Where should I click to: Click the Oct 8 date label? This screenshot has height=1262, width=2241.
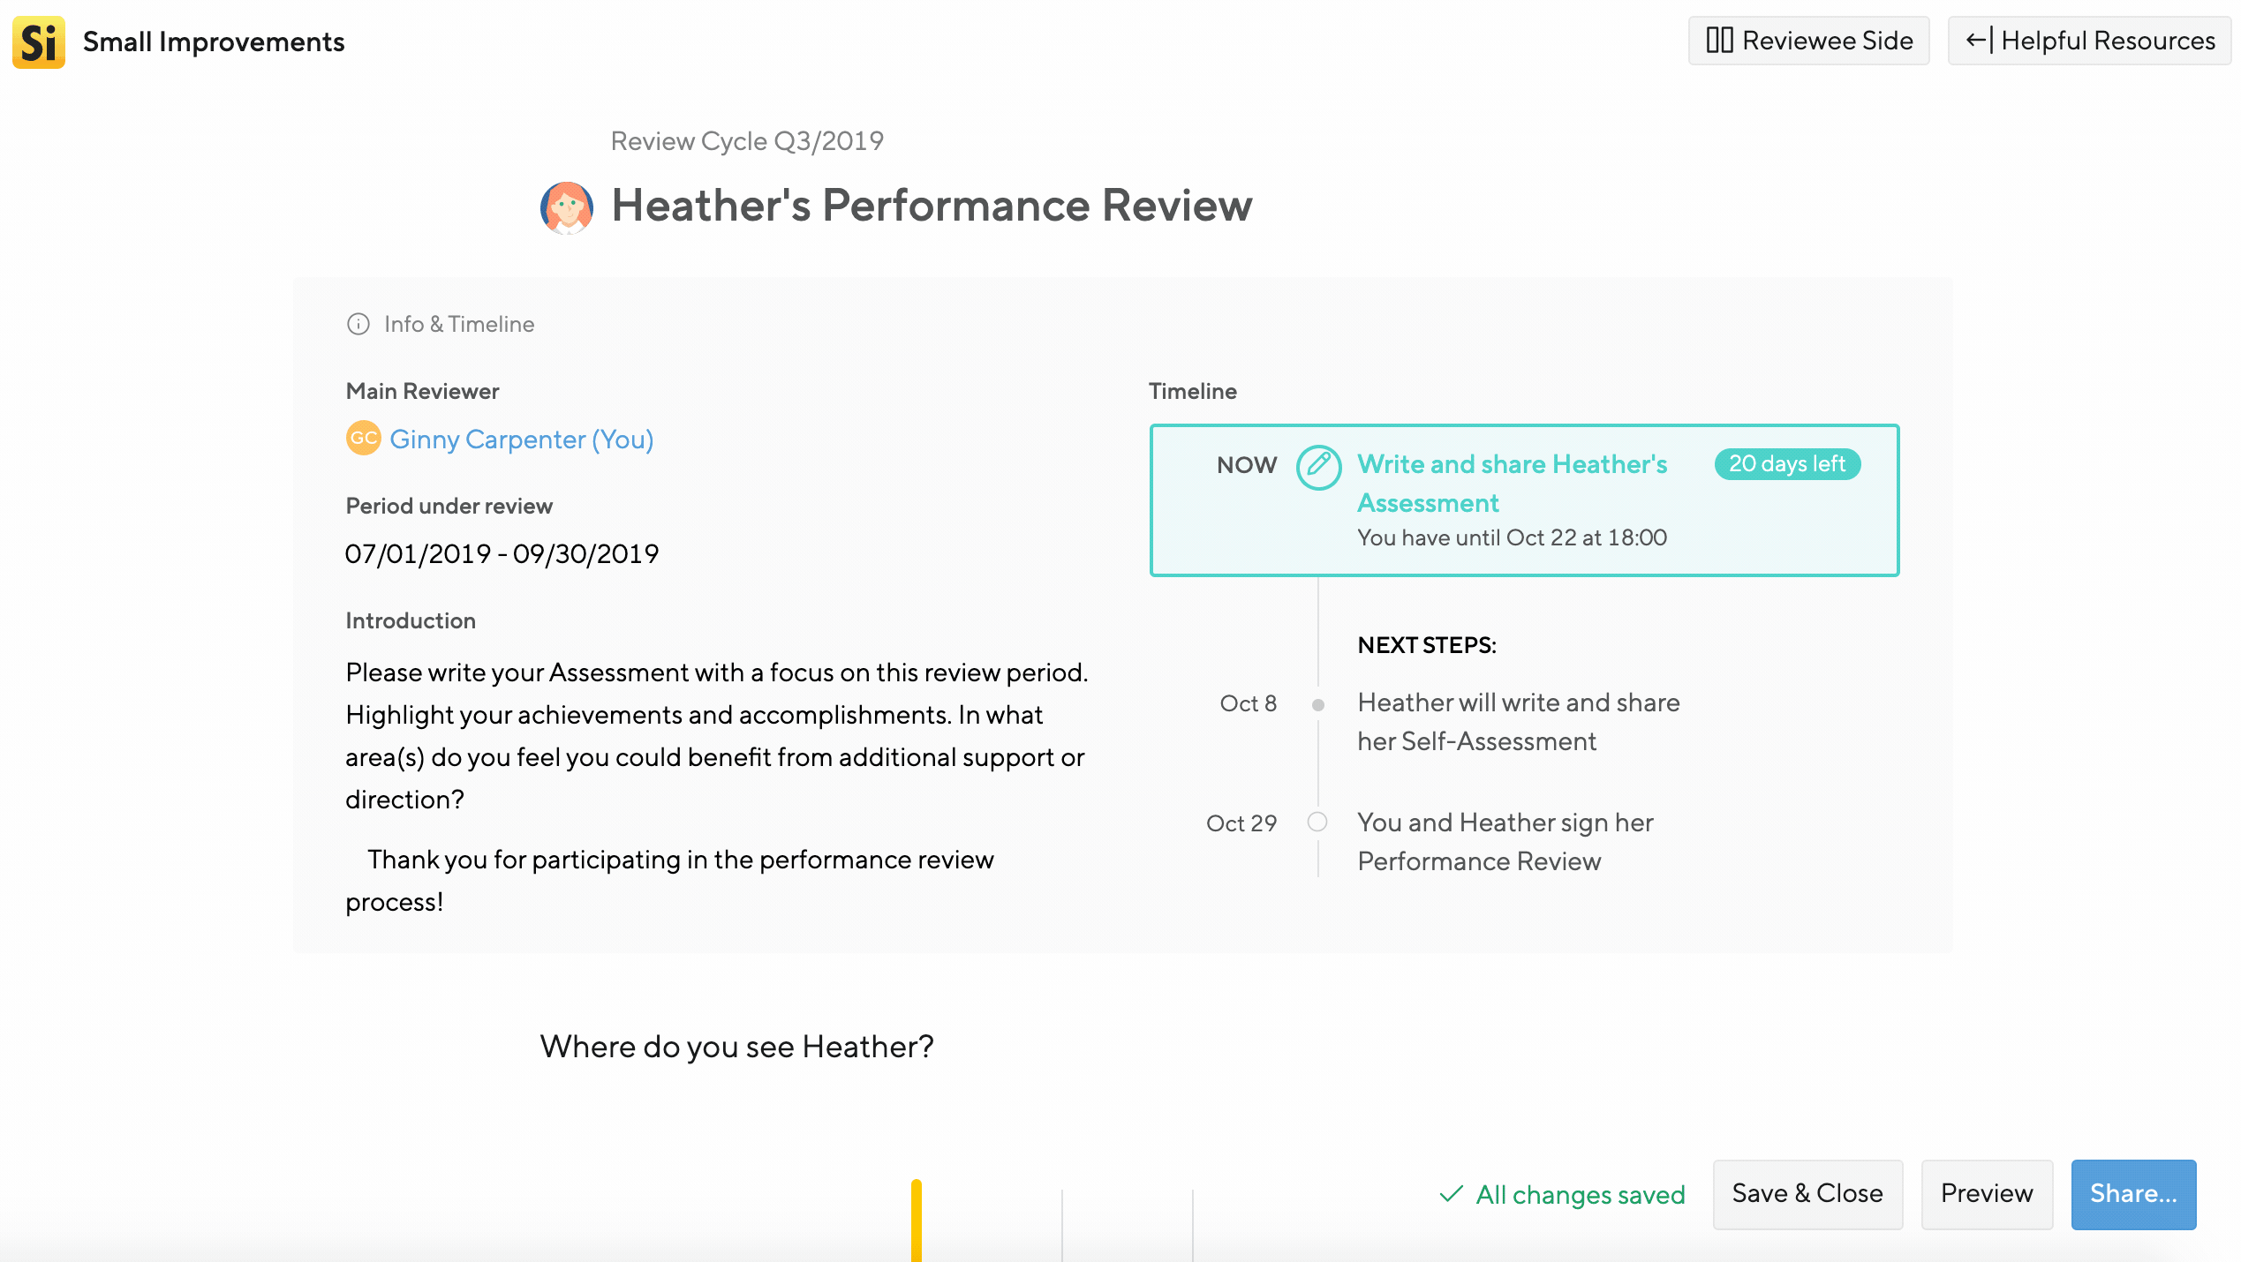(x=1248, y=703)
